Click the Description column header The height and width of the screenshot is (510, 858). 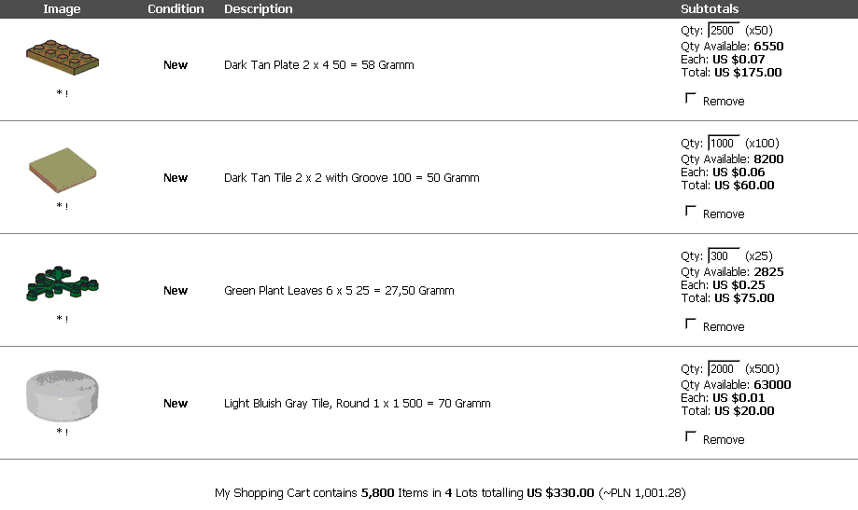tap(258, 9)
